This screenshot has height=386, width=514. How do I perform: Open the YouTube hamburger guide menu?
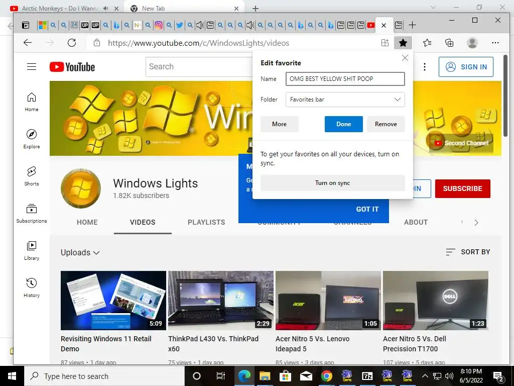[32, 67]
